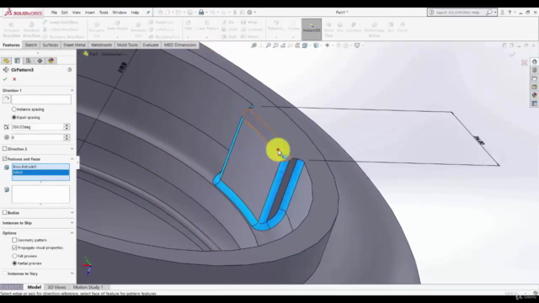Viewport: 539px width, 303px height.
Task: Click the Linear Pattern tool
Action: coord(207,26)
